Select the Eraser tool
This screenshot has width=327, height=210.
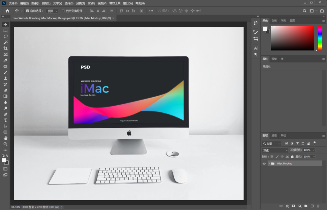(5, 90)
